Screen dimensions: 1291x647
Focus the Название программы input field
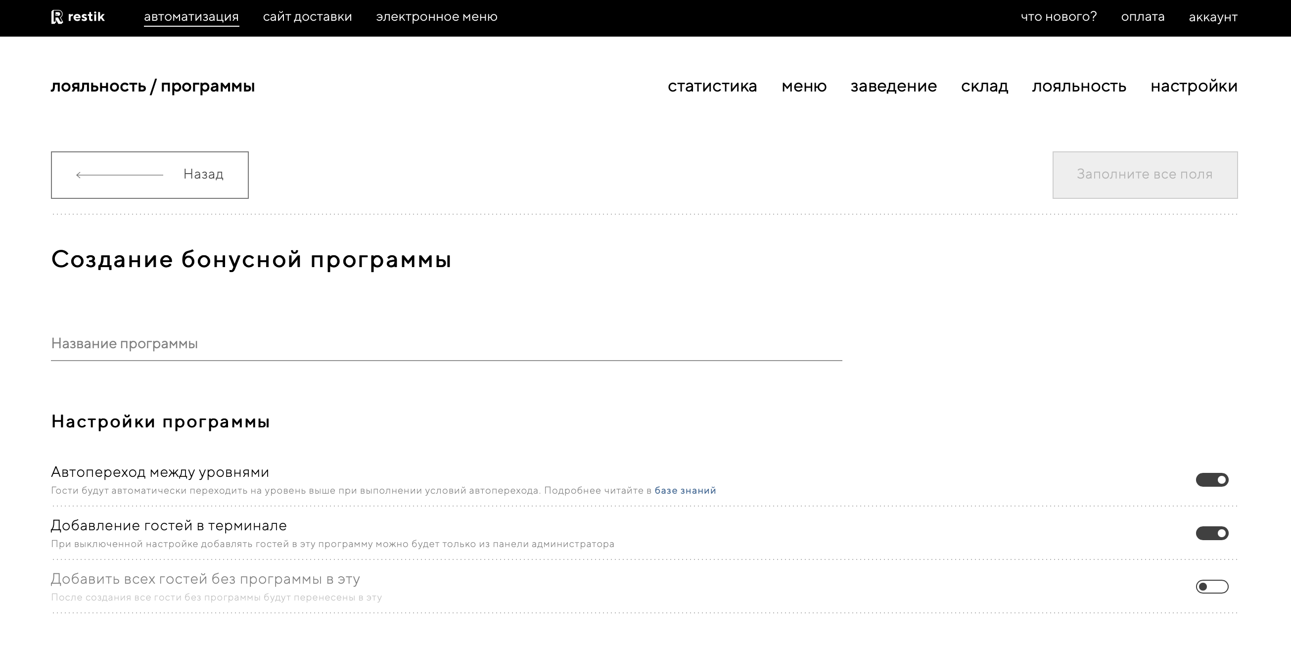pyautogui.click(x=446, y=344)
